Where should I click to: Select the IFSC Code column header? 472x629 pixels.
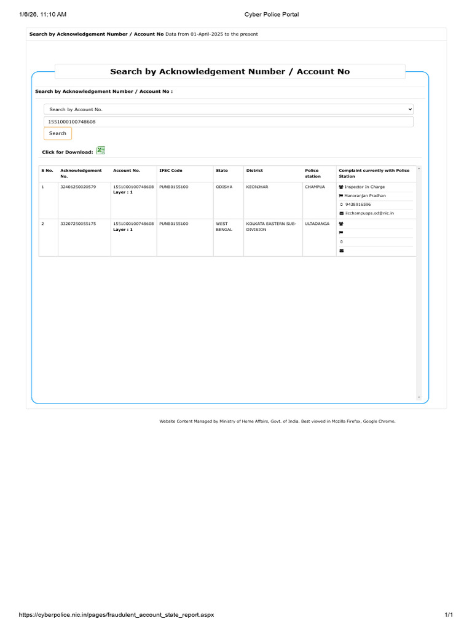coord(171,171)
